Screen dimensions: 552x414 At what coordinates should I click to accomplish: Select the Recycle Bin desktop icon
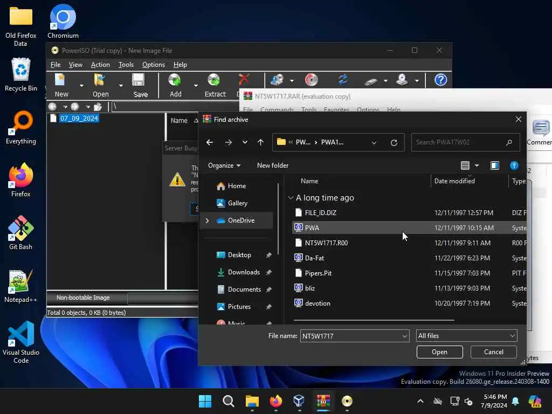point(21,74)
